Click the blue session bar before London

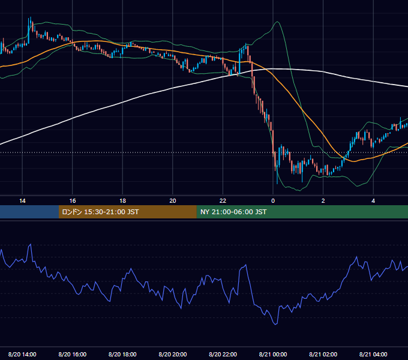[x=29, y=212]
